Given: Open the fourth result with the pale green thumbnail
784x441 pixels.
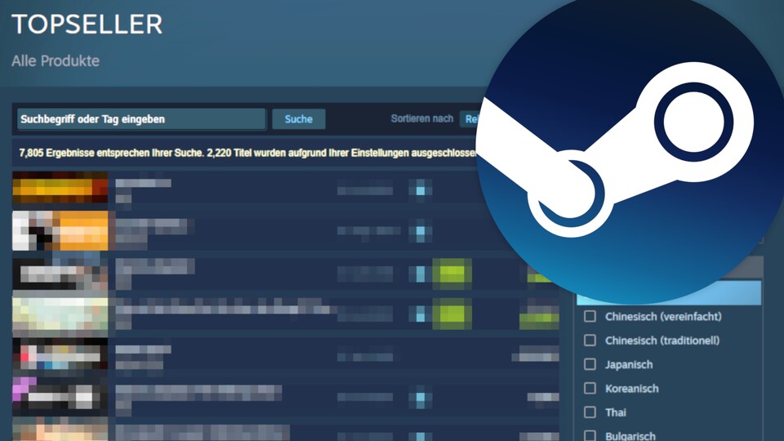Looking at the screenshot, I should [x=60, y=314].
